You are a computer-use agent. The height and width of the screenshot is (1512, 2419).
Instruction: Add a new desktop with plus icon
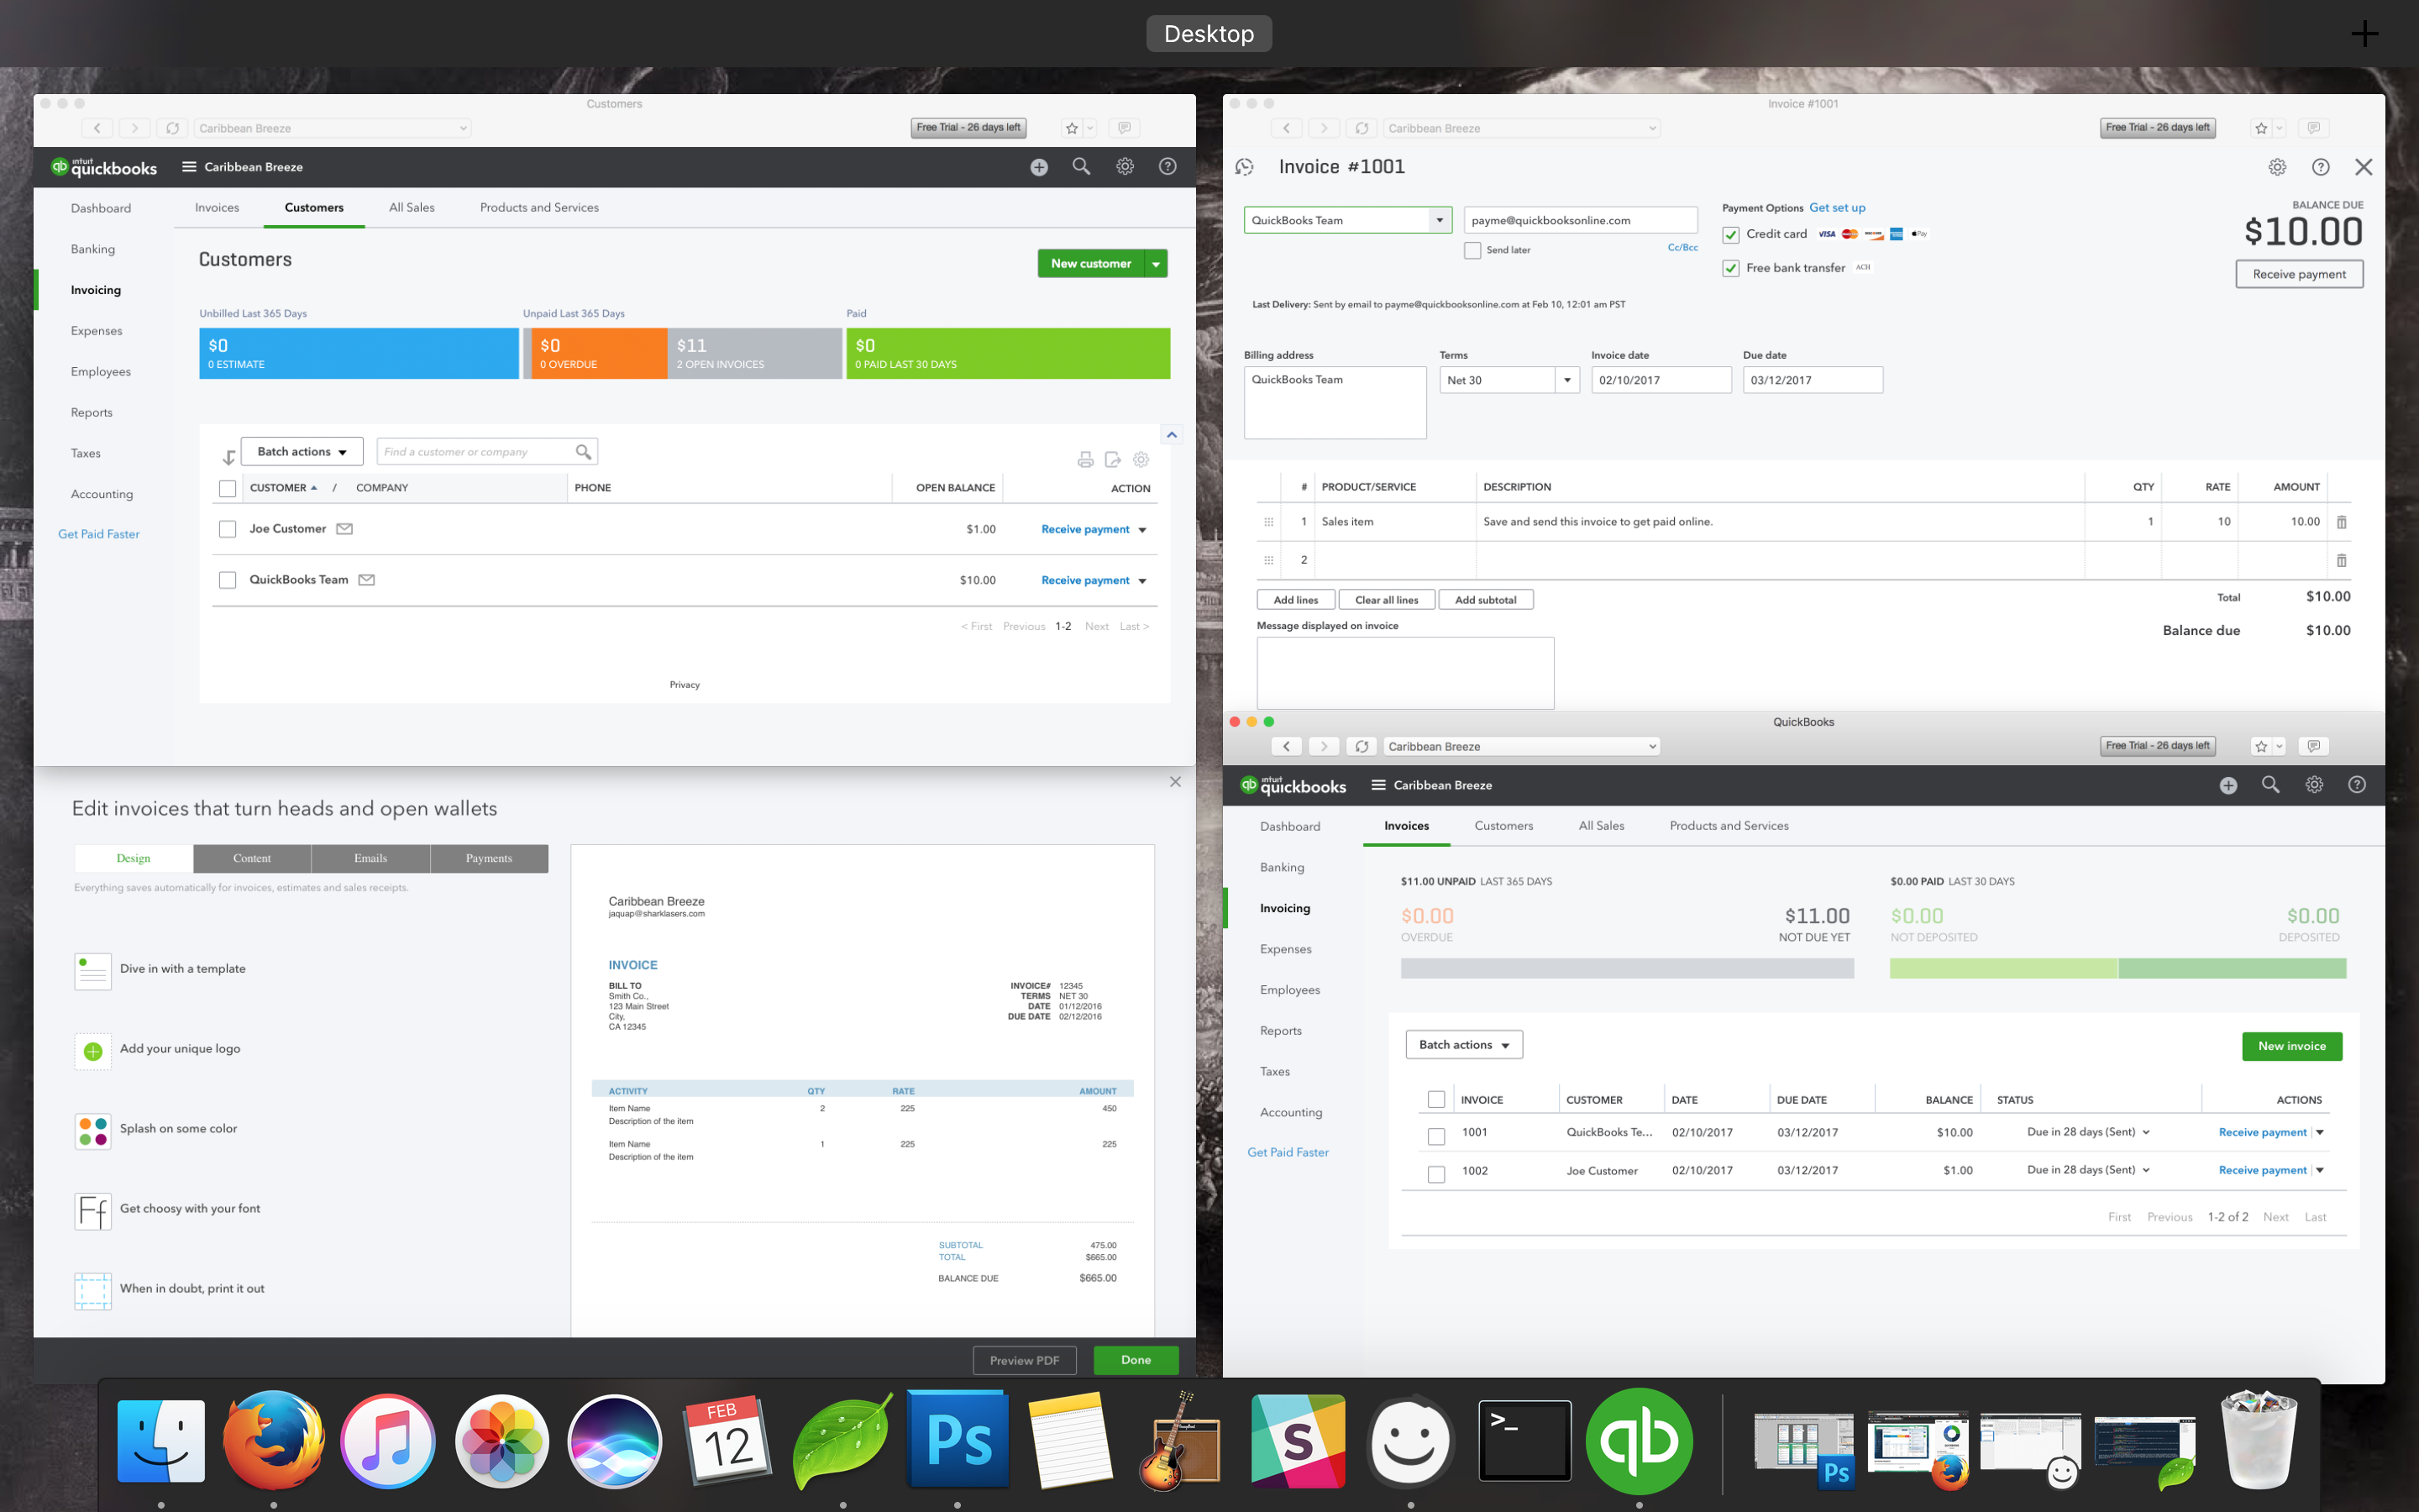coord(2364,34)
